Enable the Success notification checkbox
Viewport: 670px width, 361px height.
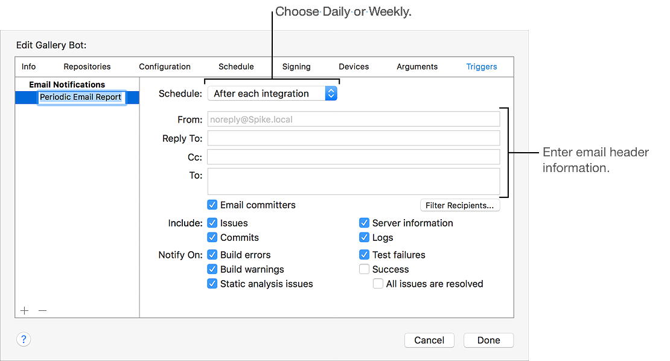point(364,269)
